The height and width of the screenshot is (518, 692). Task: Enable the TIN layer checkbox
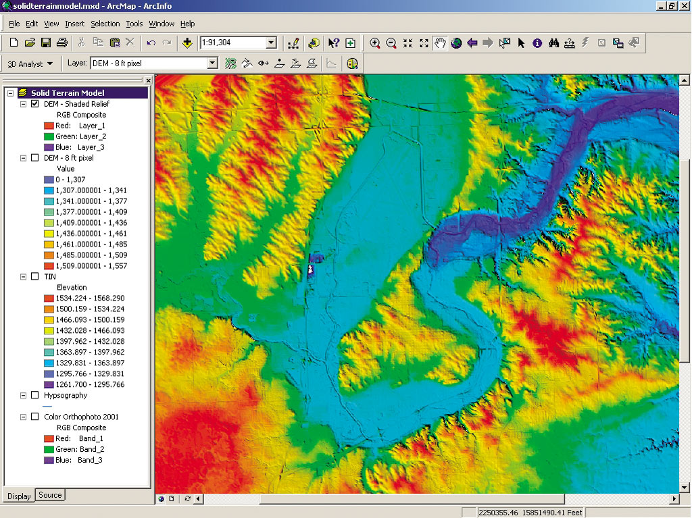pos(35,277)
